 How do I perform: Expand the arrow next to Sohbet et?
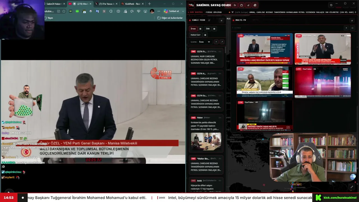(183, 11)
